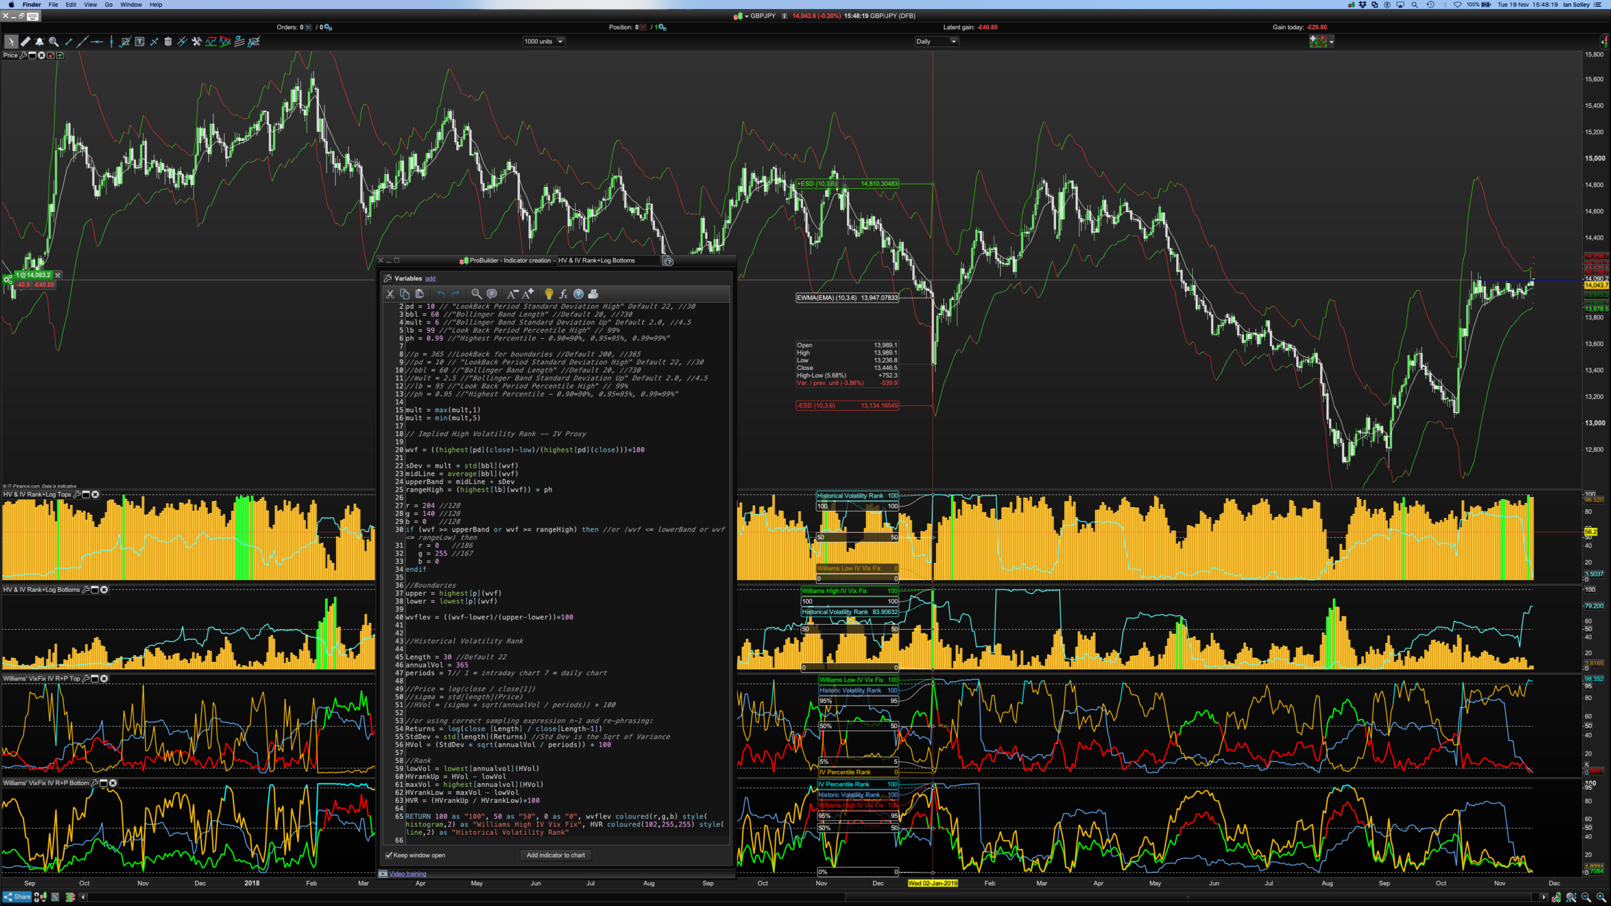The width and height of the screenshot is (1611, 906).
Task: Select the trash delete objects tool
Action: point(168,42)
